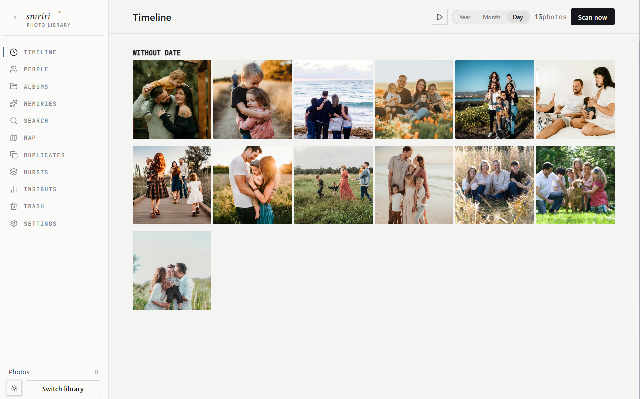
Task: Open photo of family playing in green field
Action: (333, 185)
